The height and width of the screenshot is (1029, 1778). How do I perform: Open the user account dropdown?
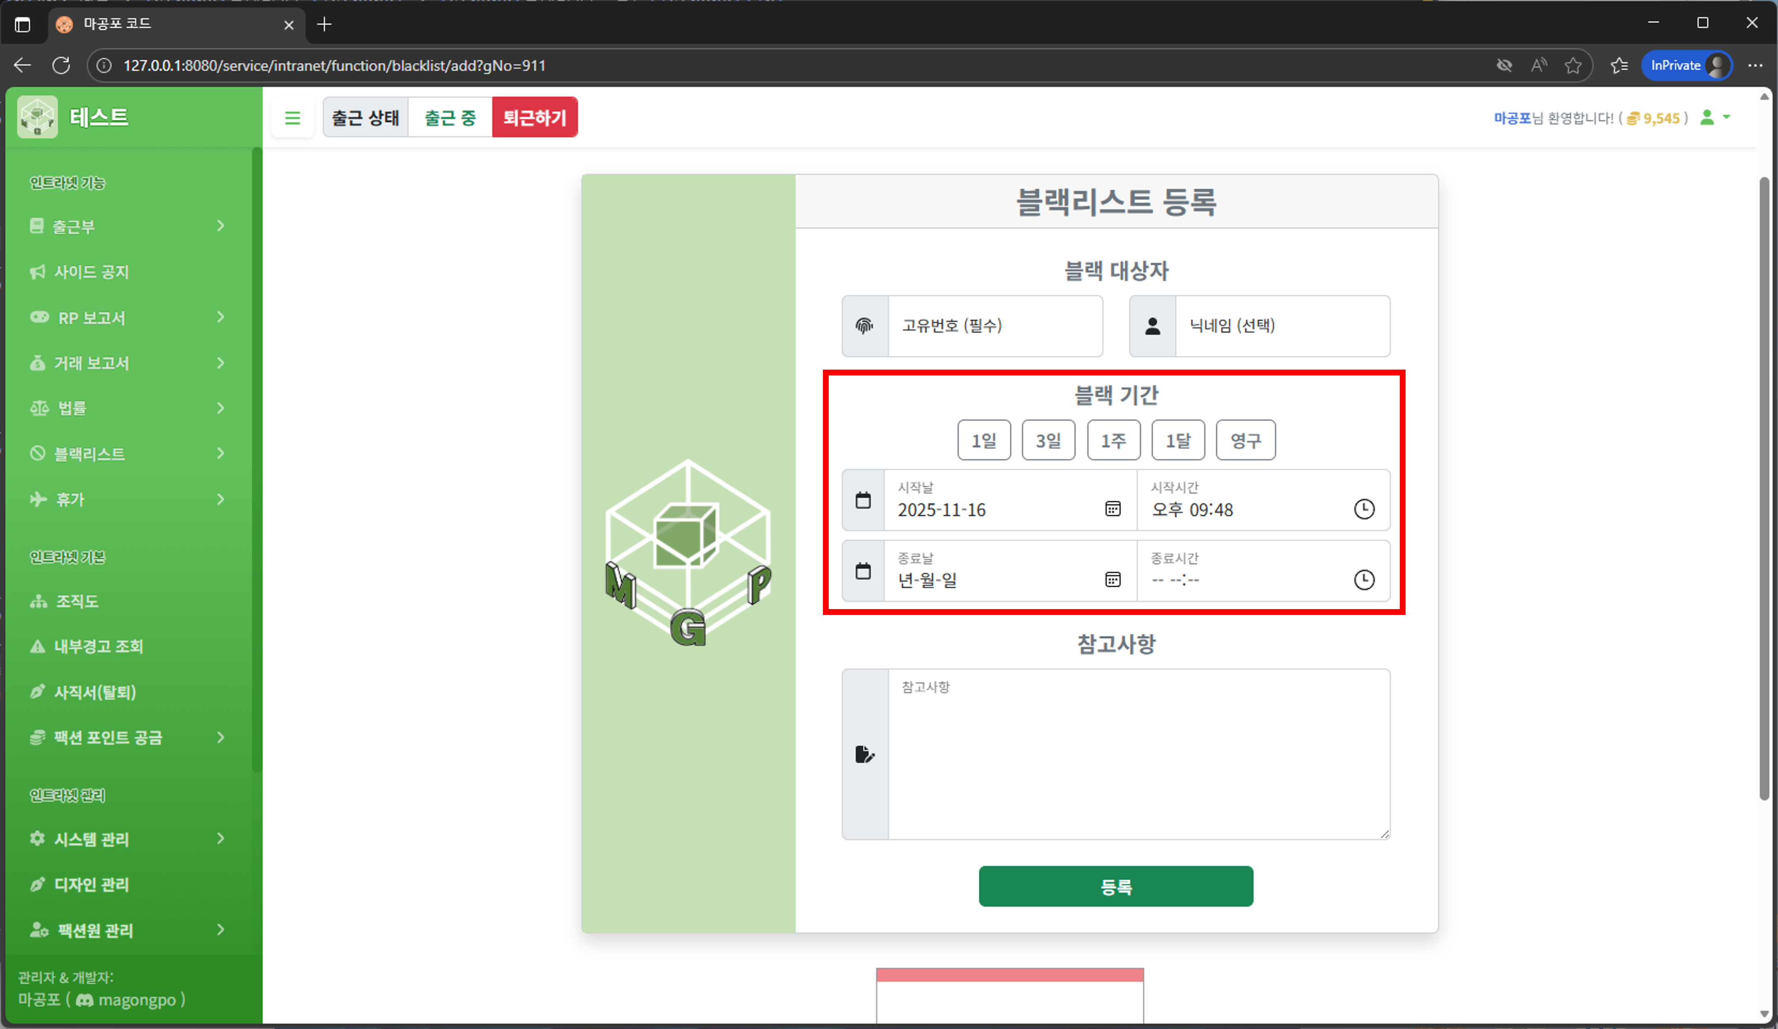pos(1715,118)
